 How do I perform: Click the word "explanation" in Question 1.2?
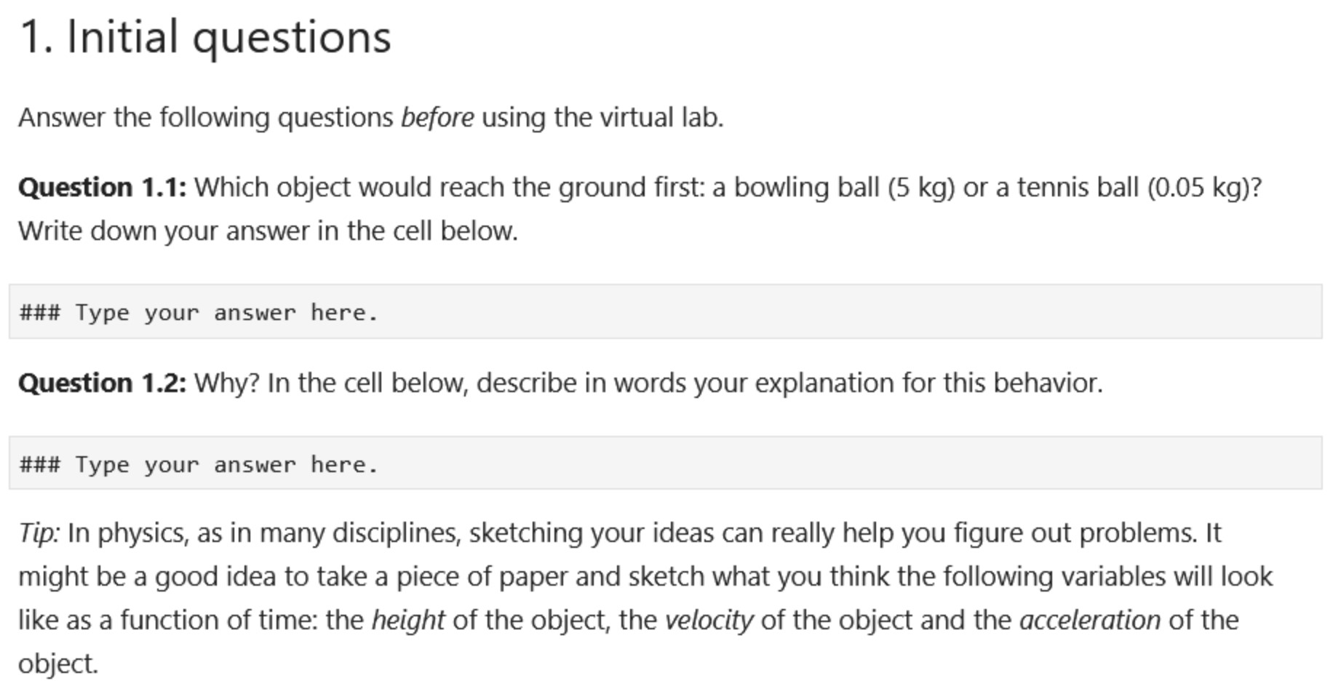[x=824, y=383]
